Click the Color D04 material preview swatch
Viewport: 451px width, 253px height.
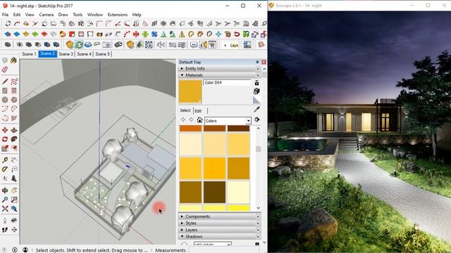190,91
